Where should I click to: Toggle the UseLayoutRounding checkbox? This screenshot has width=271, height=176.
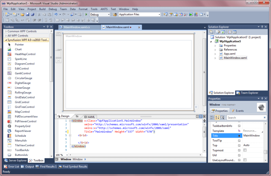[245, 160]
